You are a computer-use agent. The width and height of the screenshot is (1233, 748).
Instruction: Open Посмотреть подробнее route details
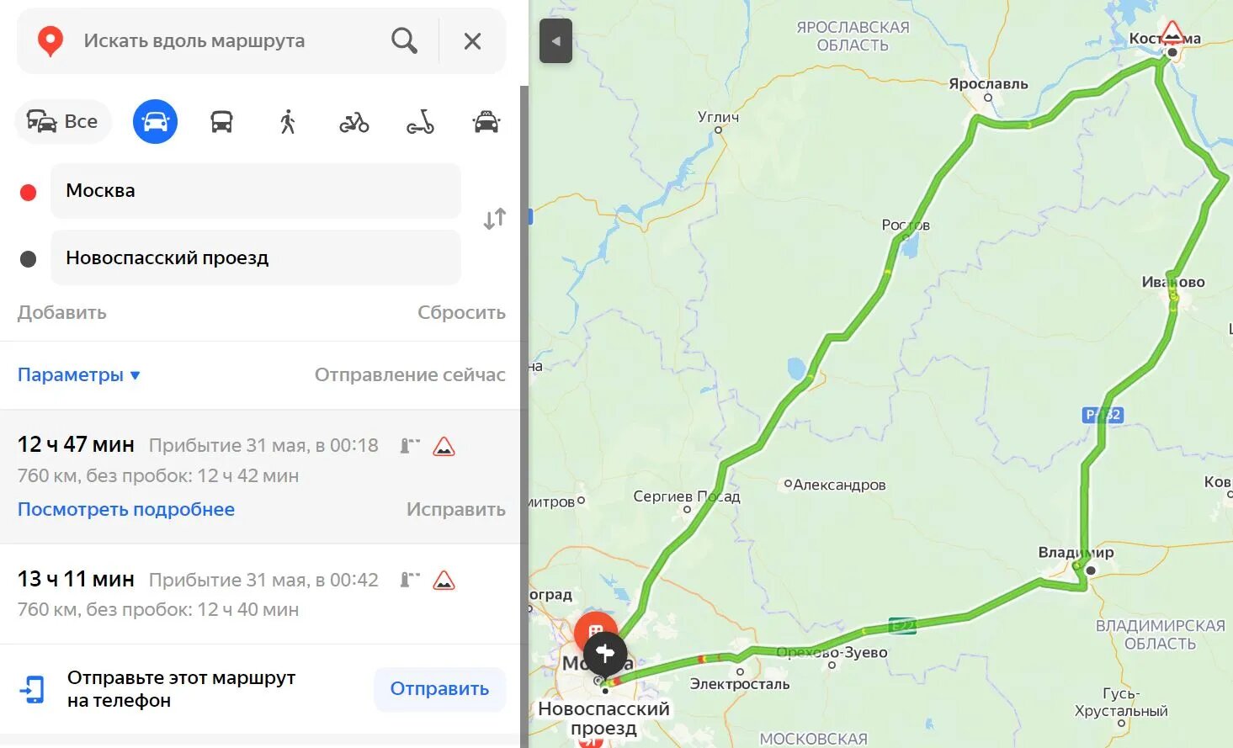point(126,509)
